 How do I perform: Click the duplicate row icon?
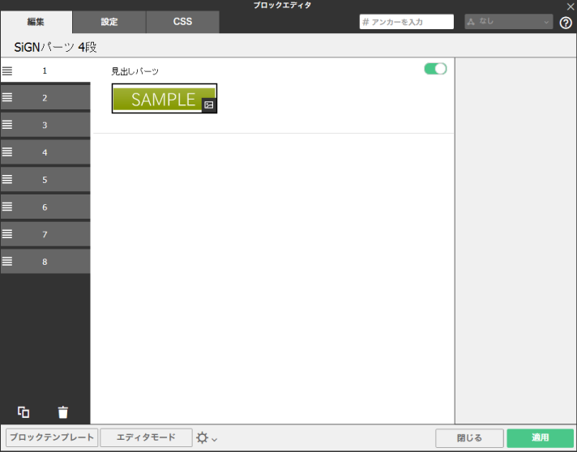tap(24, 412)
